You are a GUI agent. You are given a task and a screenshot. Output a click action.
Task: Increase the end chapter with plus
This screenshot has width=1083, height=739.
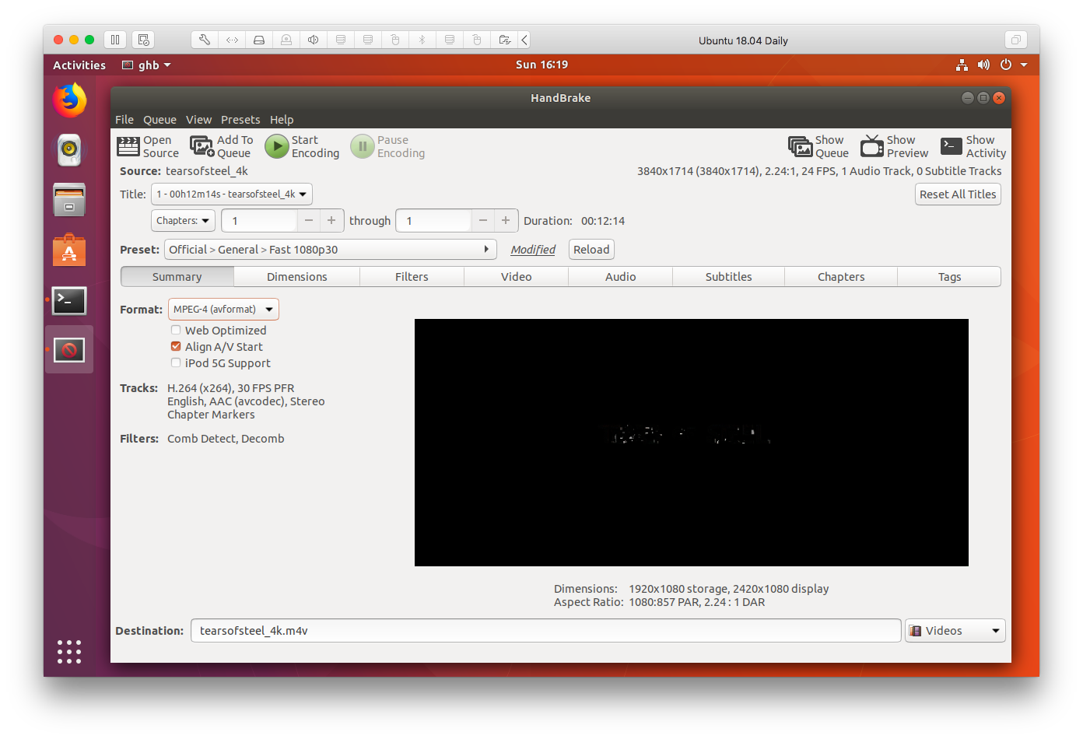(506, 221)
